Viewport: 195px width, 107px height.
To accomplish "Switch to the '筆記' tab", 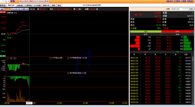I will (59, 5).
